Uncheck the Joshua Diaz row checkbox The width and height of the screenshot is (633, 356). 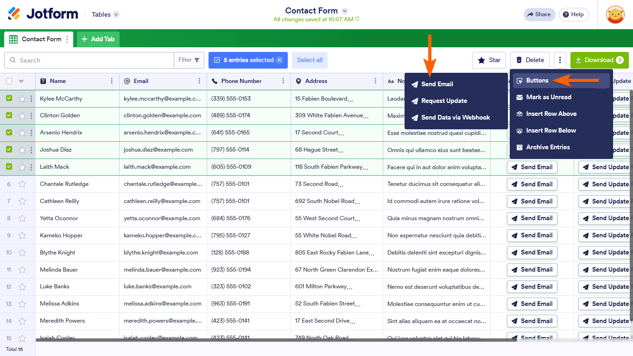pyautogui.click(x=9, y=150)
